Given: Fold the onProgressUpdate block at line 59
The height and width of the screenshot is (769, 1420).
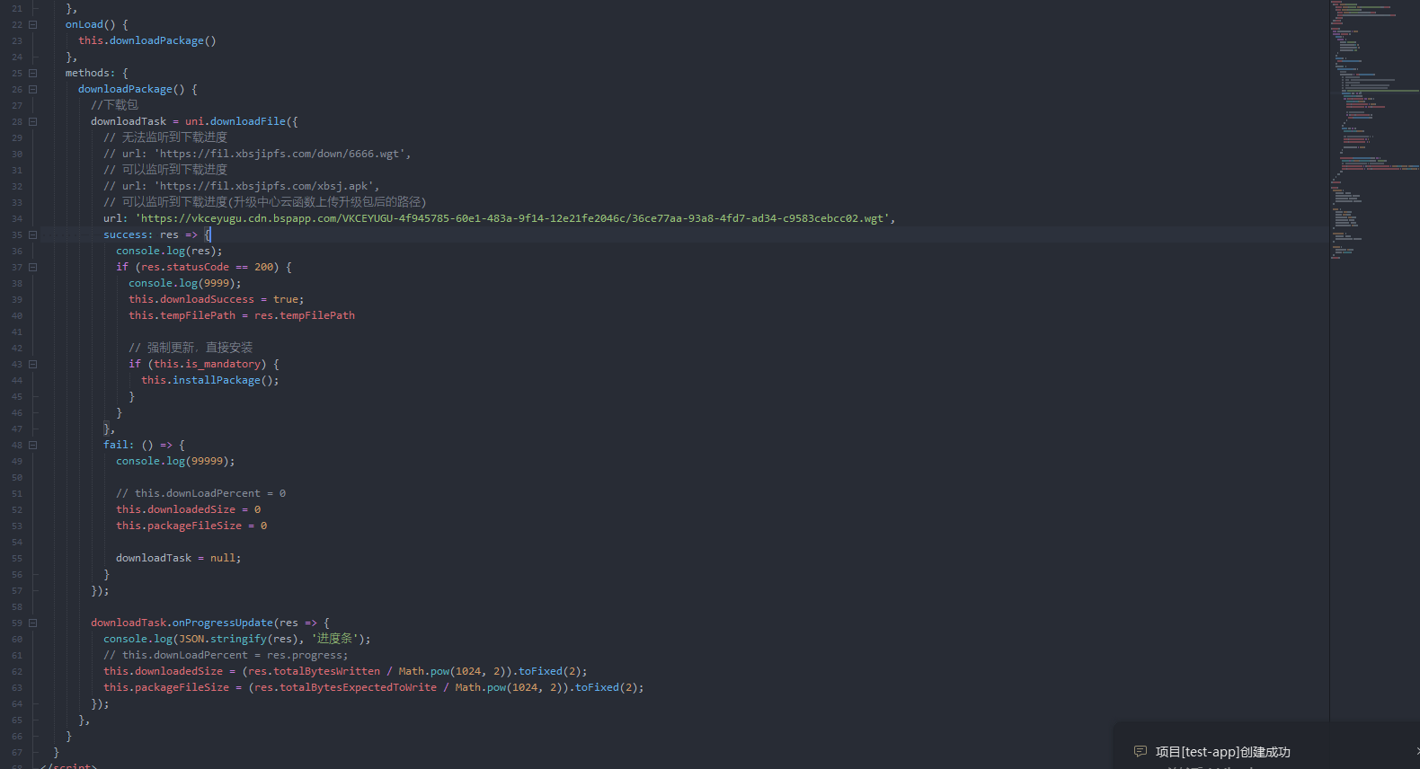Looking at the screenshot, I should 33,623.
